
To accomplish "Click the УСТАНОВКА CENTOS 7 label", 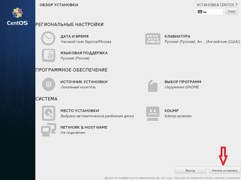I will click(217, 5).
